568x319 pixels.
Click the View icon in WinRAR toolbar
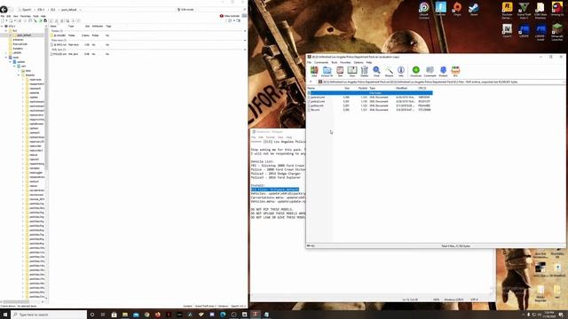[x=352, y=71]
